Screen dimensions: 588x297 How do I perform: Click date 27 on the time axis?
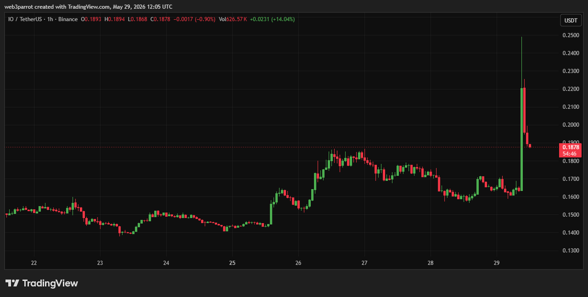pos(365,263)
